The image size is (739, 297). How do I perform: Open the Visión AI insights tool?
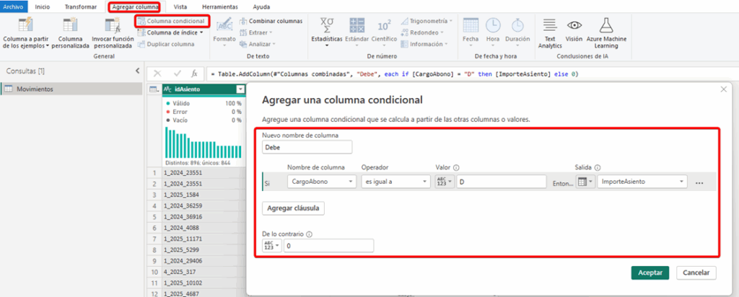[x=574, y=26]
